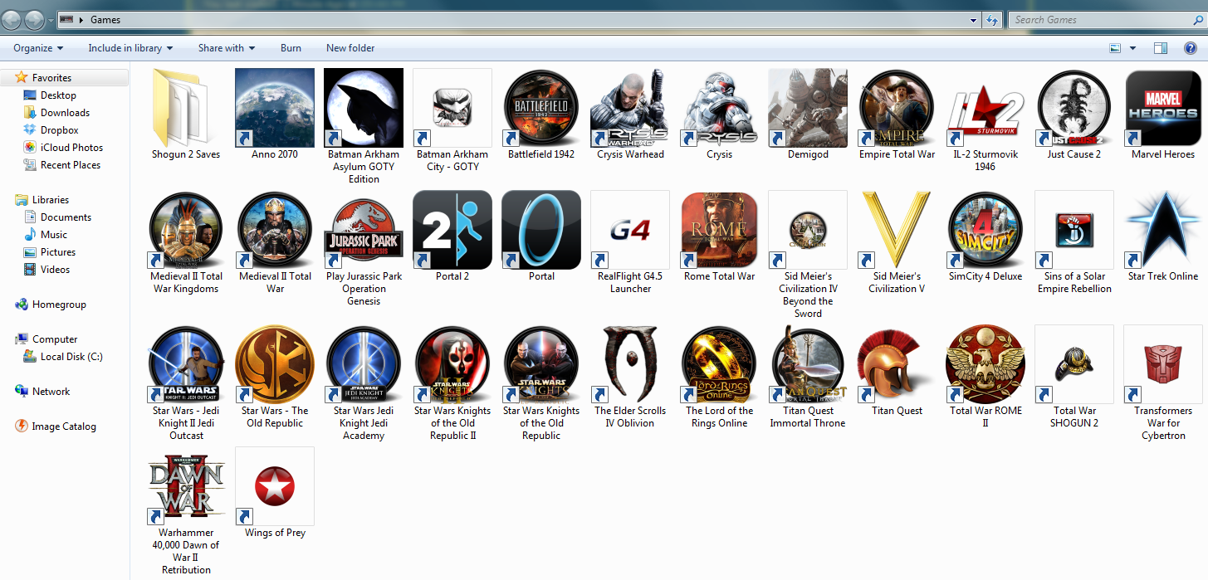Open the Videos library

(x=55, y=270)
